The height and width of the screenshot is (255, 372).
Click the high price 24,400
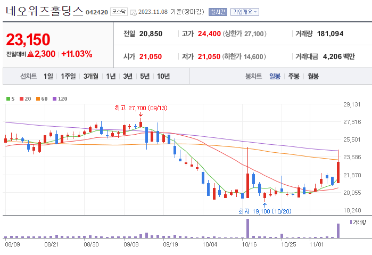209,34
